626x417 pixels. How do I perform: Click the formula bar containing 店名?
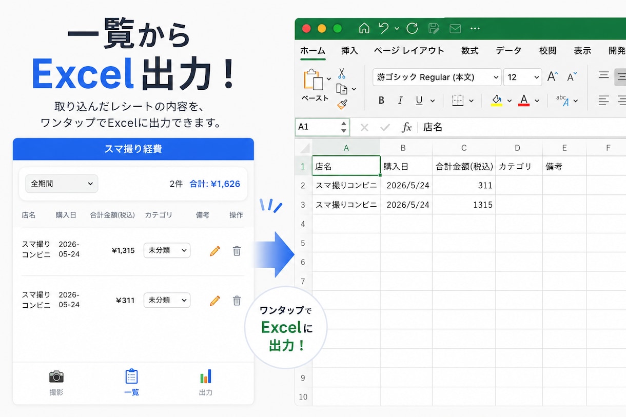[522, 127]
